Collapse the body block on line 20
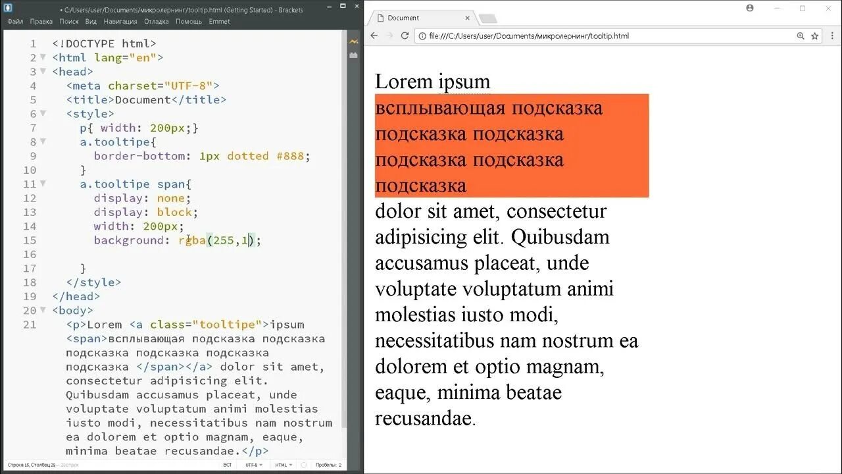This screenshot has height=474, width=842. tap(43, 310)
